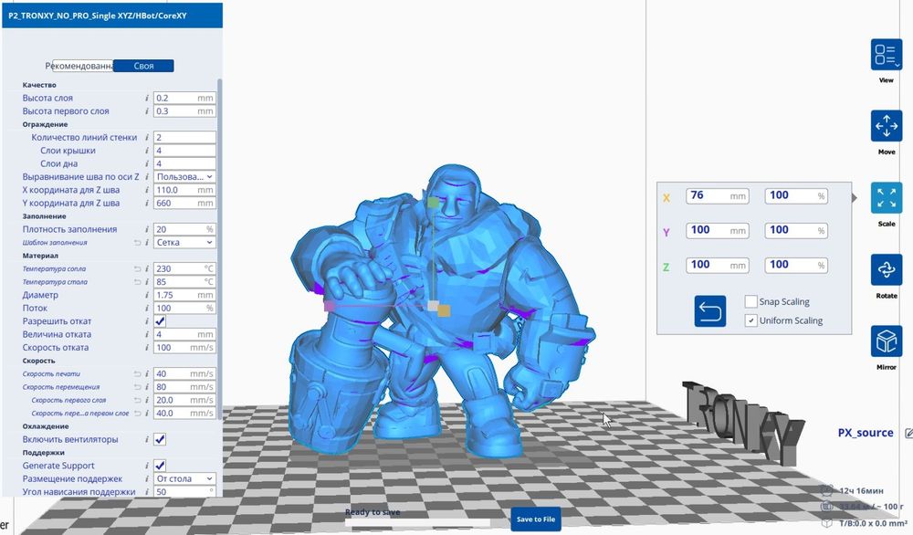Switch to Рекомендованная settings tab
The height and width of the screenshot is (535, 913).
pos(82,66)
